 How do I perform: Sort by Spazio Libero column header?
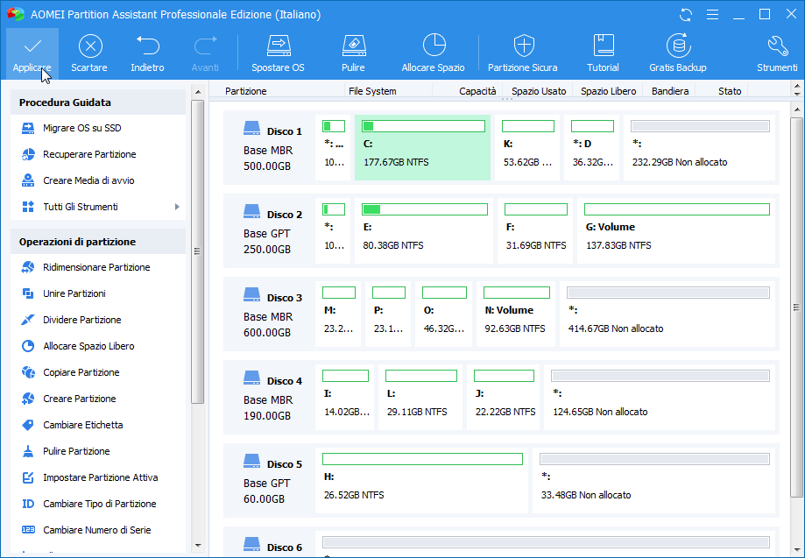tap(609, 91)
